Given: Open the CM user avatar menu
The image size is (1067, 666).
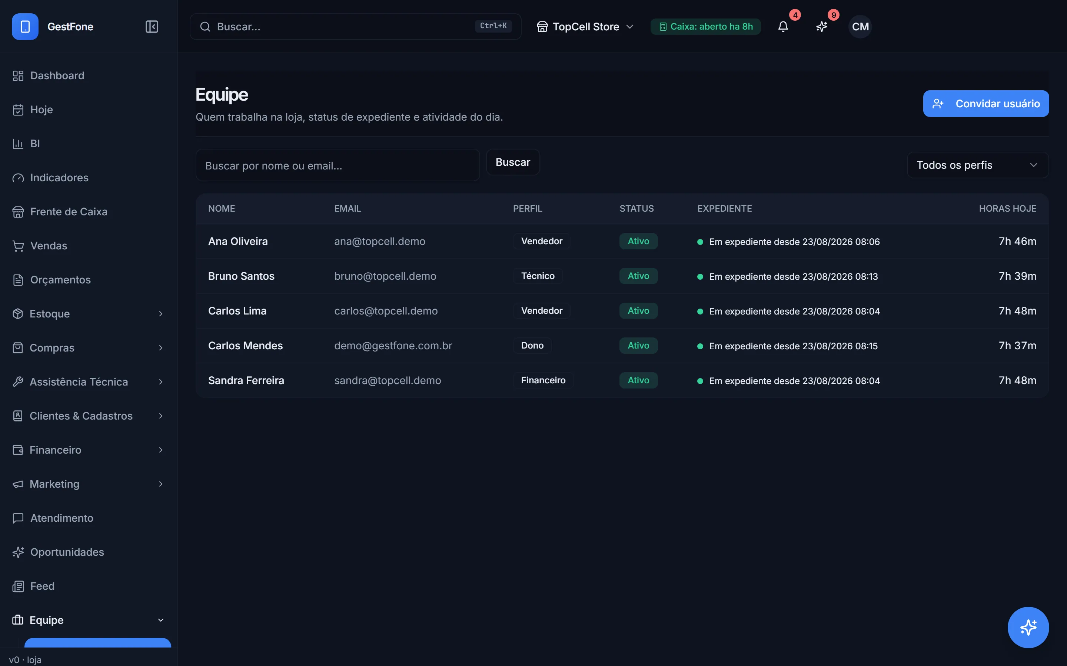Looking at the screenshot, I should click(x=860, y=26).
